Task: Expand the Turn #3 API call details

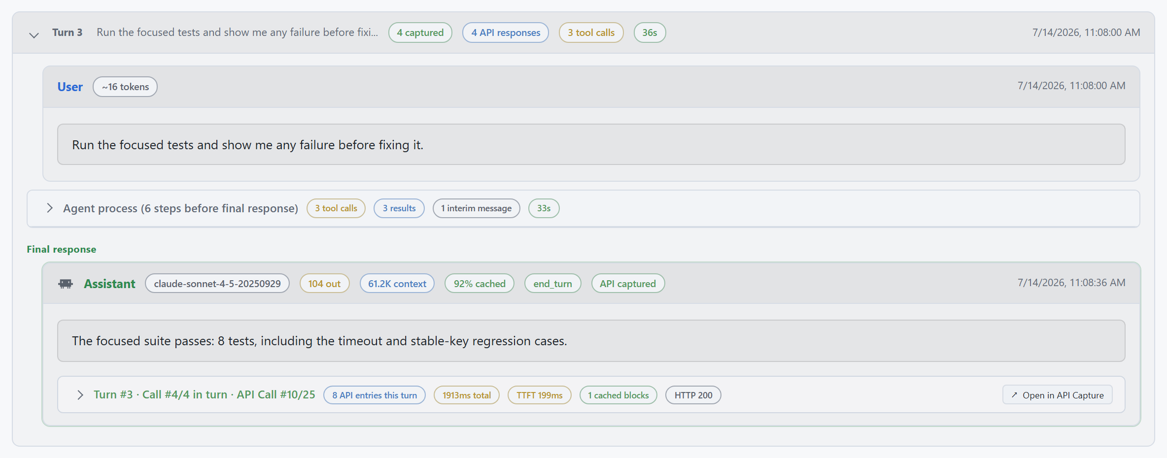Action: tap(80, 395)
